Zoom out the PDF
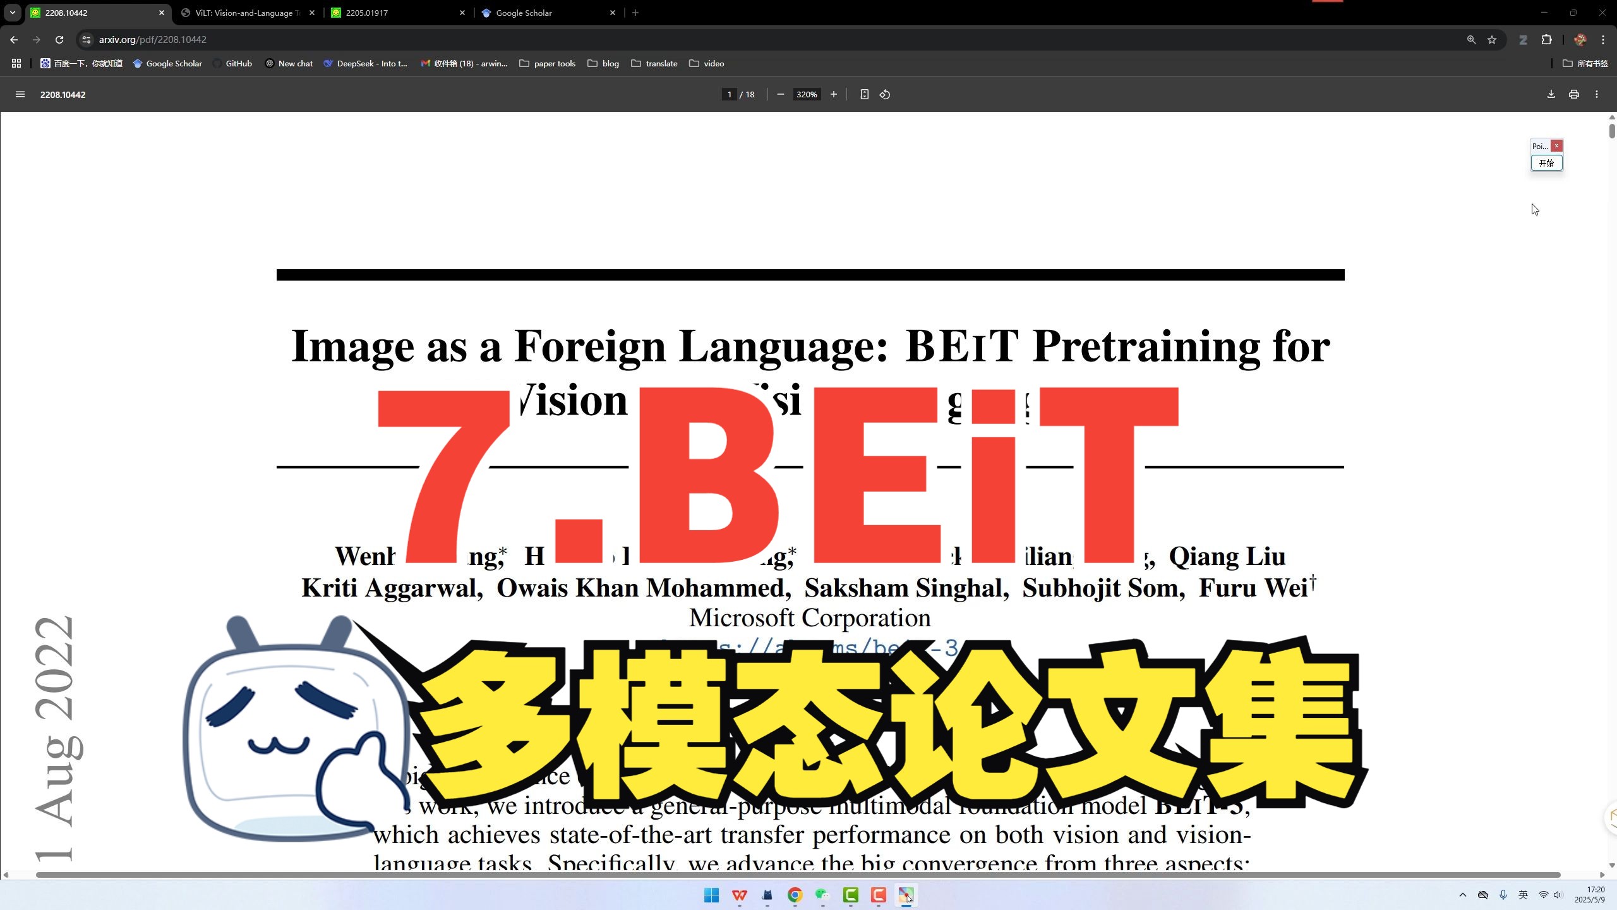The height and width of the screenshot is (910, 1617). pyautogui.click(x=781, y=94)
